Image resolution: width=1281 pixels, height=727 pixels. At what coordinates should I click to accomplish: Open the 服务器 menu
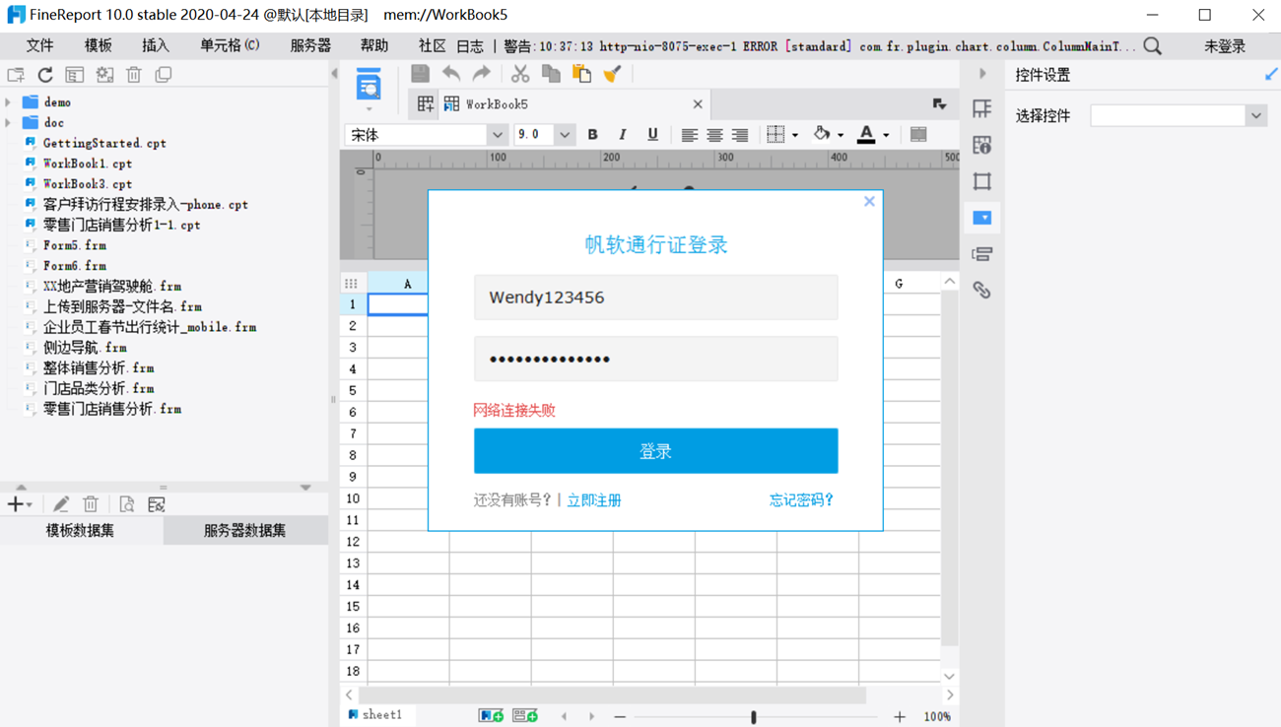tap(310, 45)
